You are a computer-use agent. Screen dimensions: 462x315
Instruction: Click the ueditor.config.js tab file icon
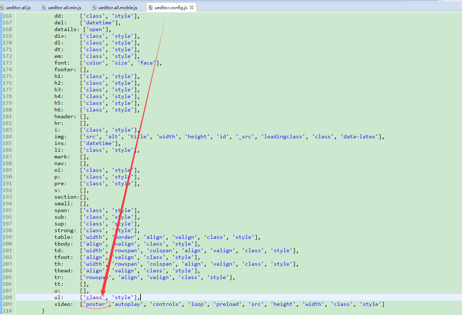tap(151, 7)
